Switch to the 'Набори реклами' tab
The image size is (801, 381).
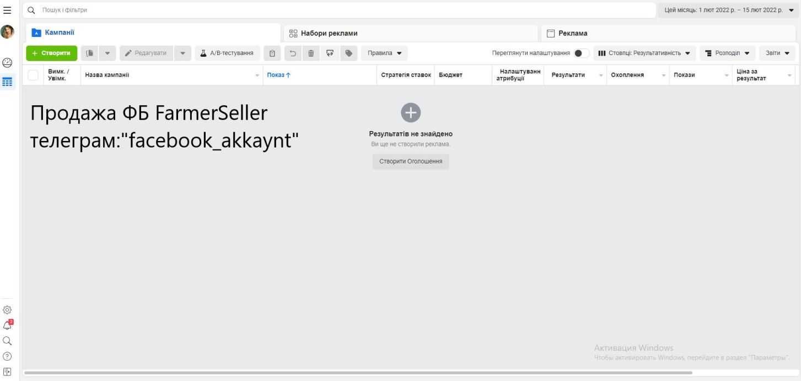click(410, 33)
